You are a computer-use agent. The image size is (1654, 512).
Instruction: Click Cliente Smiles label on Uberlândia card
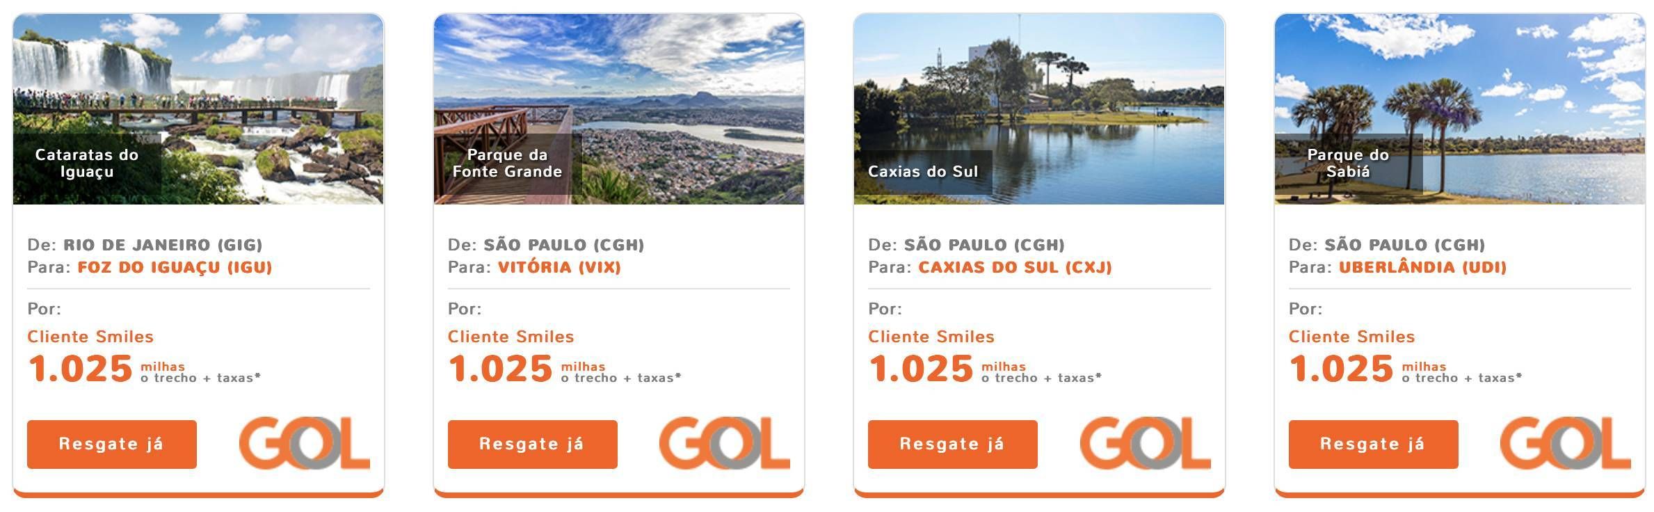(1351, 337)
